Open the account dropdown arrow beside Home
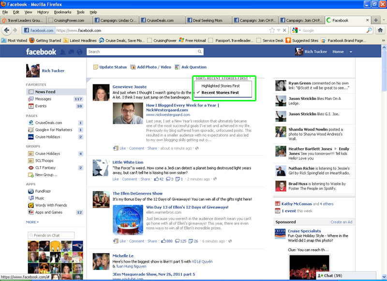The height and width of the screenshot is (281, 387). (x=351, y=52)
